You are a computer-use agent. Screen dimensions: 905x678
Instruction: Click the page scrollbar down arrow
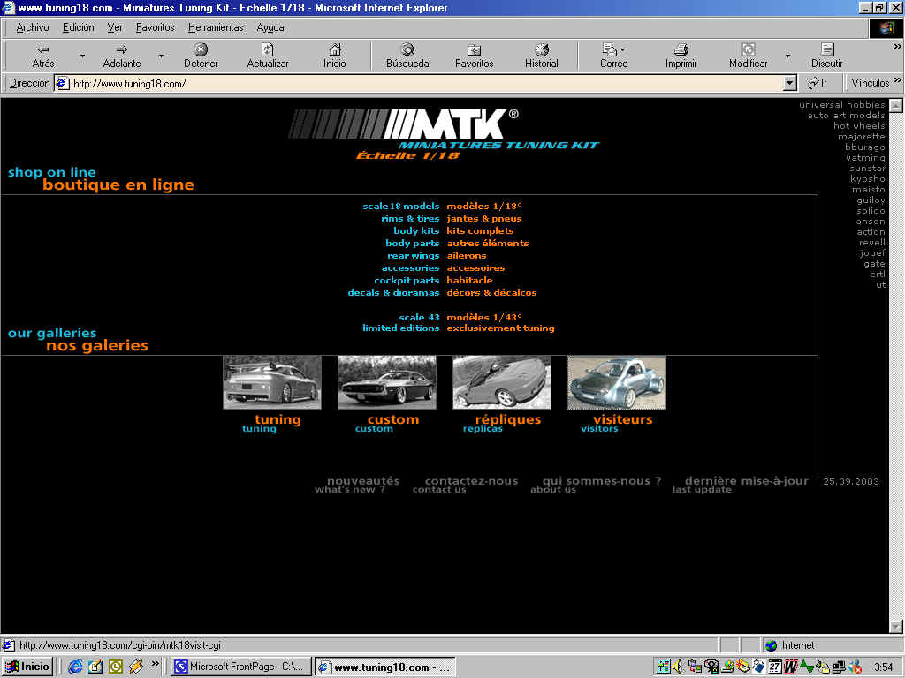pyautogui.click(x=896, y=626)
